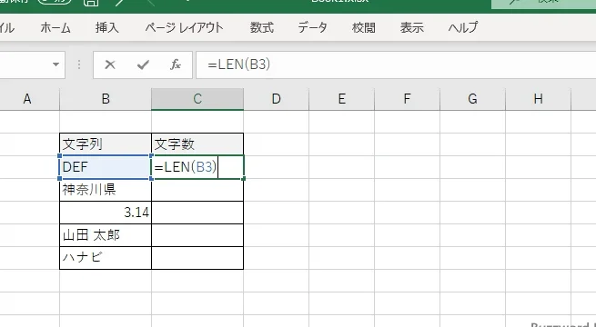Switch to the データ tab

point(312,27)
